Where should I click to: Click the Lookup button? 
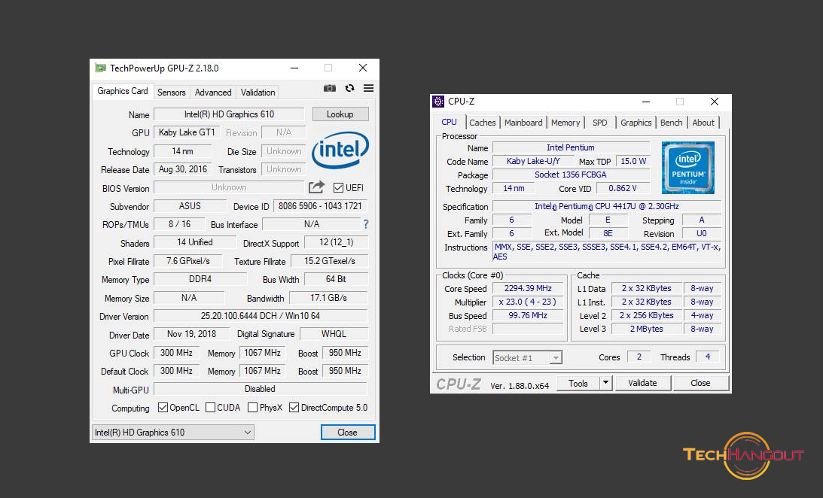(x=340, y=114)
